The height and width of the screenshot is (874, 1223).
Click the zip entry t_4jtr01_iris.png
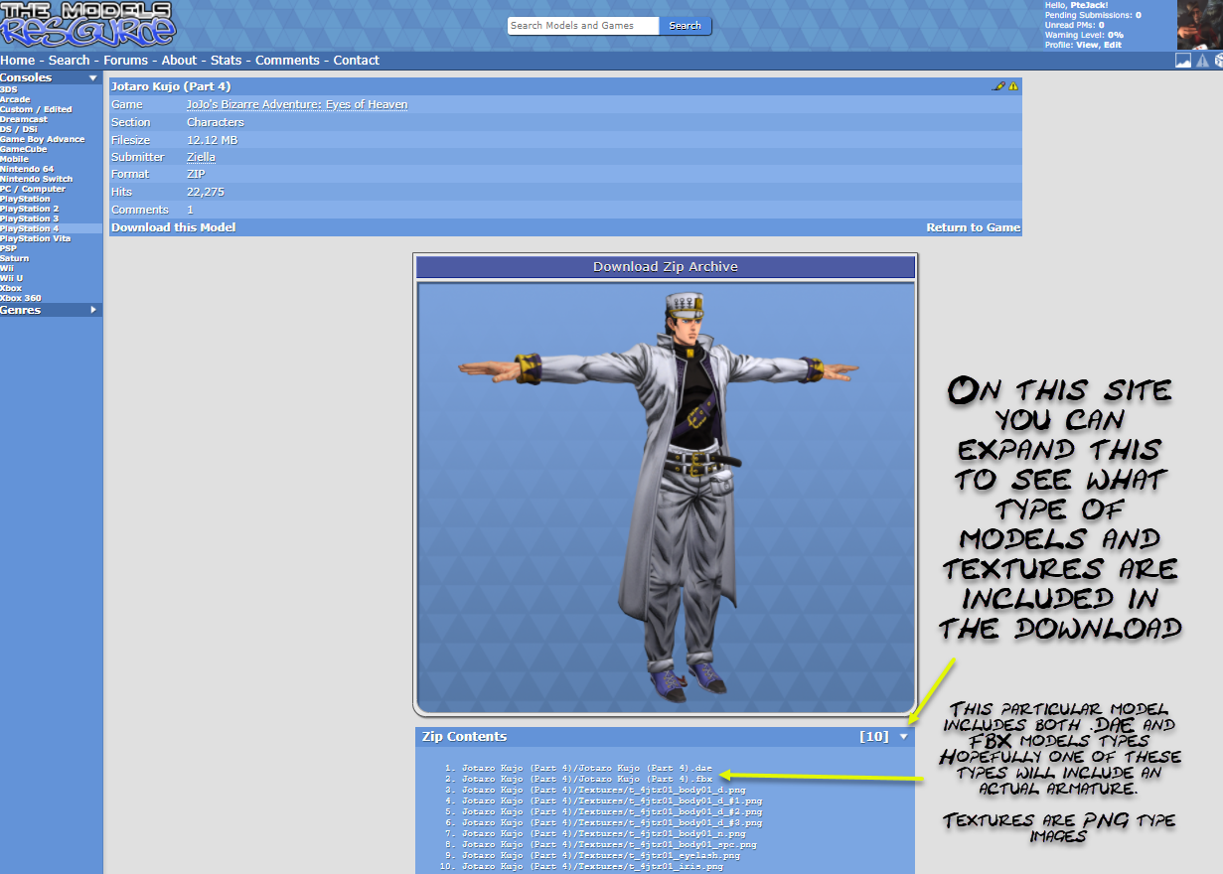[x=592, y=866]
